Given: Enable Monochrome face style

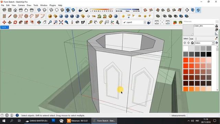Looking at the screenshot, I should [73, 10].
